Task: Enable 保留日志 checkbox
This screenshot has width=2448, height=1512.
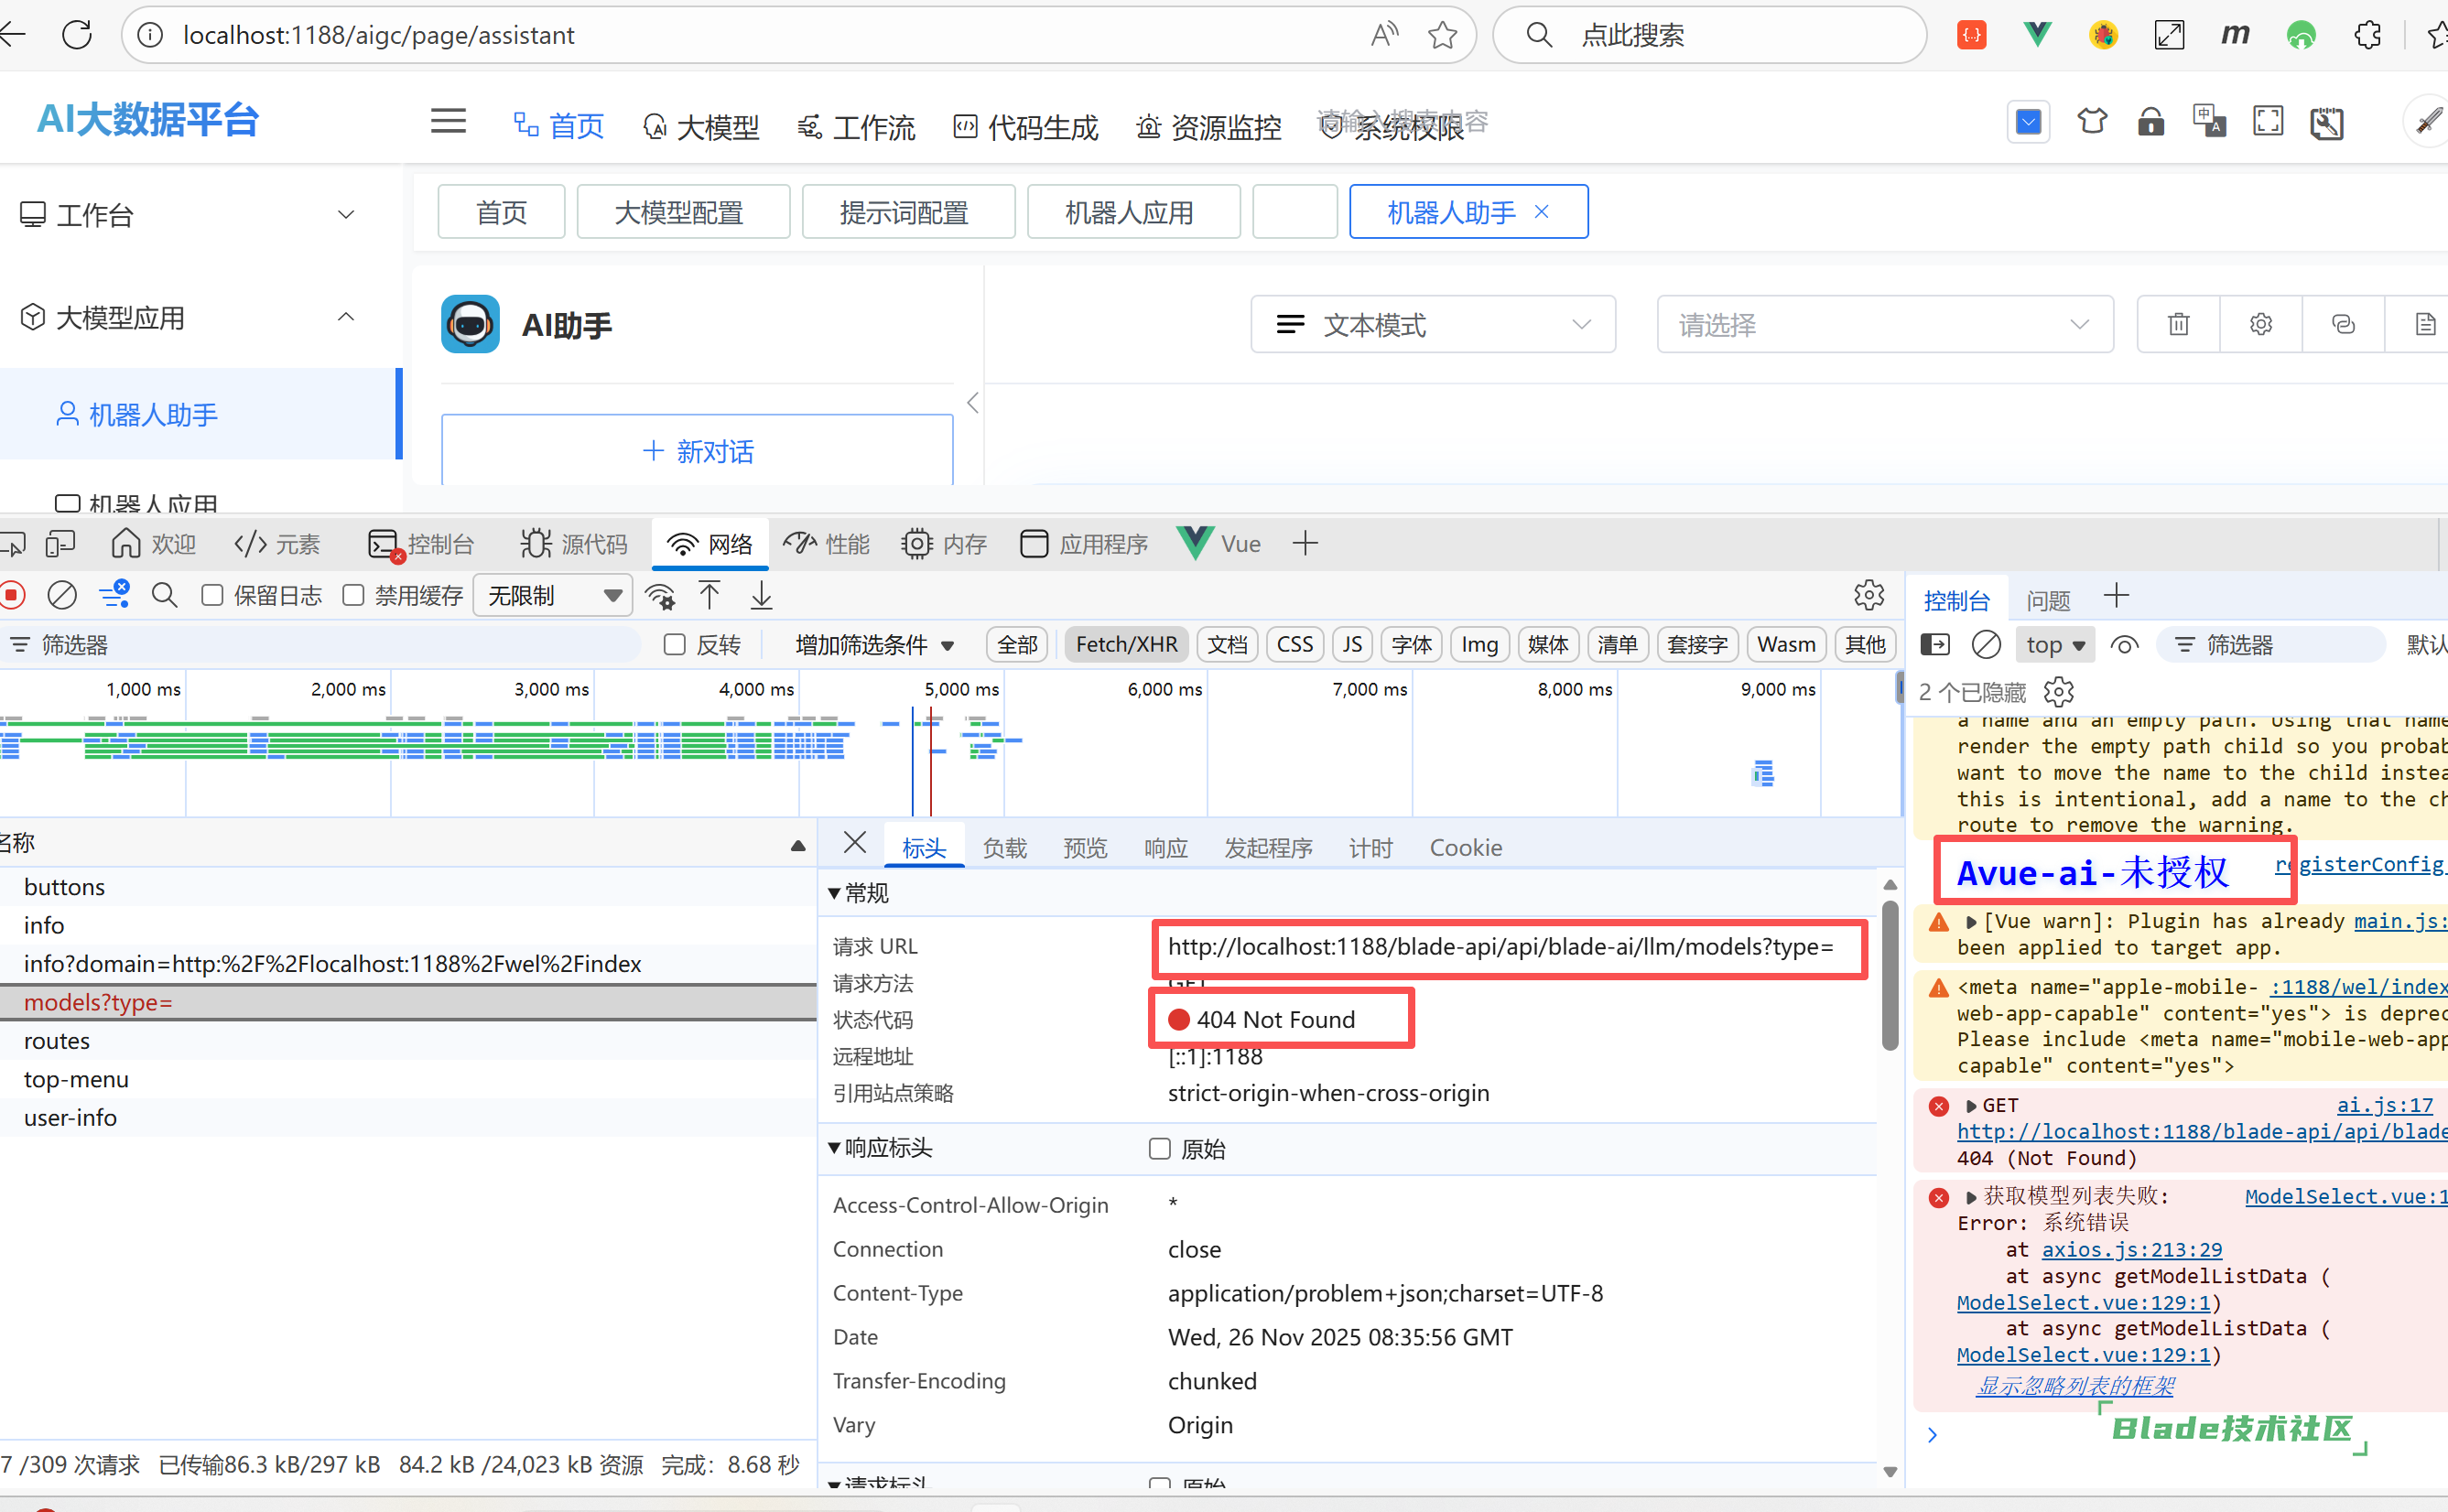Action: point(213,596)
